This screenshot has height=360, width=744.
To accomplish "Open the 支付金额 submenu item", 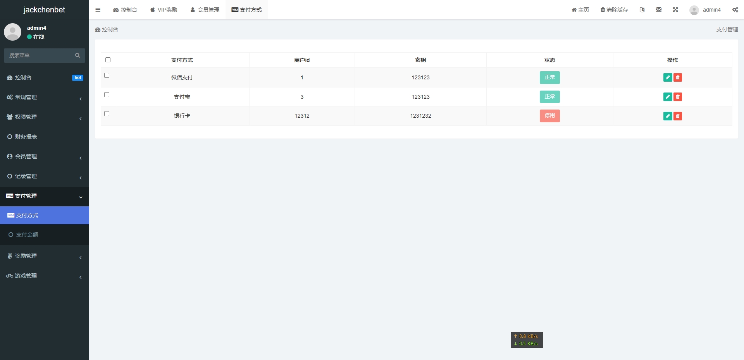I will (27, 235).
